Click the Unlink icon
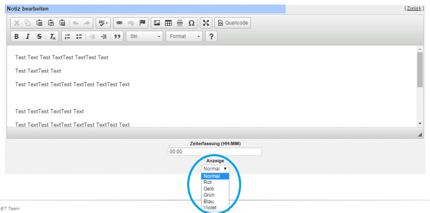Viewport: 430px width, 213px height. [x=131, y=23]
